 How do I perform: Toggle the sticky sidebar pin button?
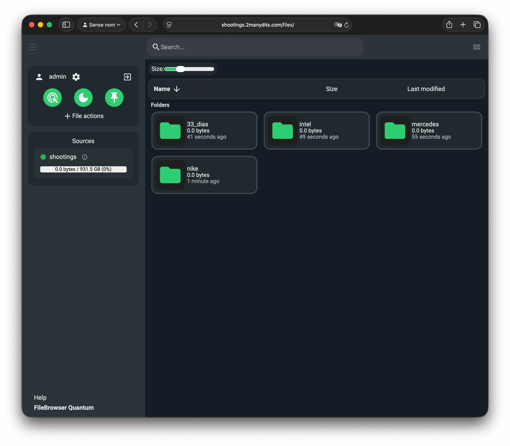coord(114,98)
